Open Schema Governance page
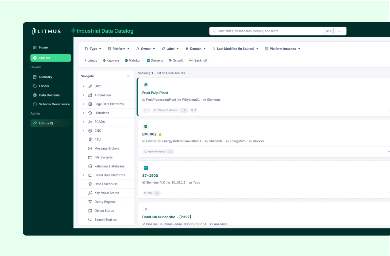390x256 pixels. (x=51, y=104)
